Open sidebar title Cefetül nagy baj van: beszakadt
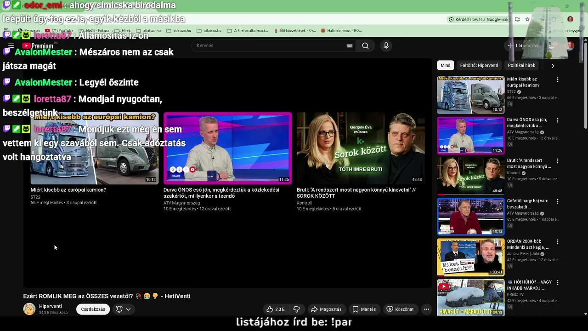 (x=528, y=204)
